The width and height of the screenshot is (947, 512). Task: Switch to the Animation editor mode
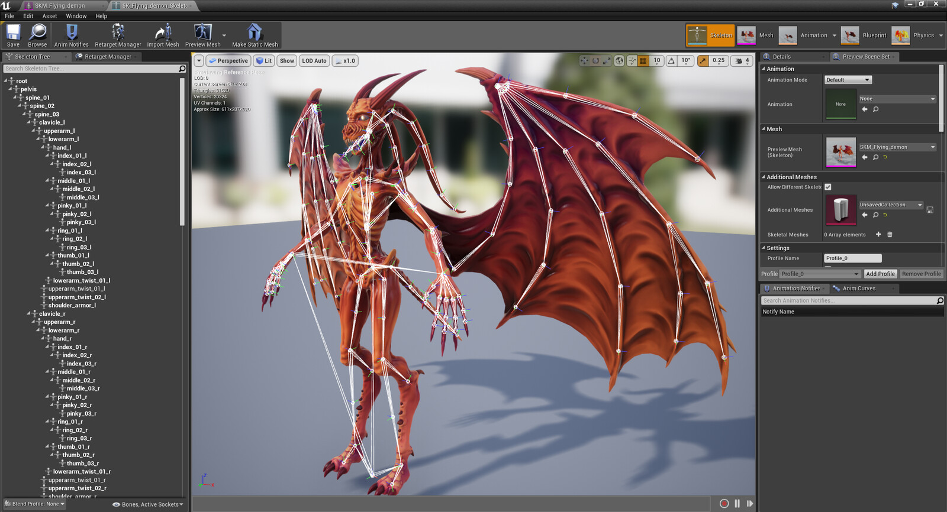[x=804, y=35]
